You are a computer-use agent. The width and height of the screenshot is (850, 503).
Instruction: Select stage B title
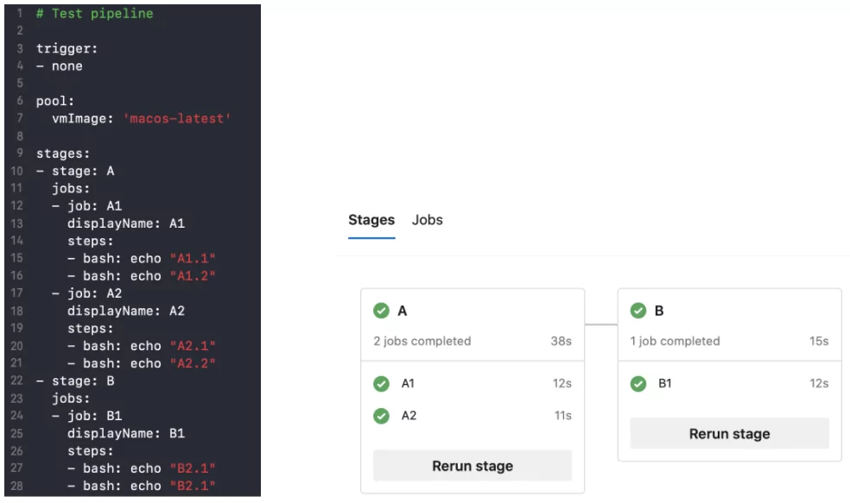pos(659,311)
